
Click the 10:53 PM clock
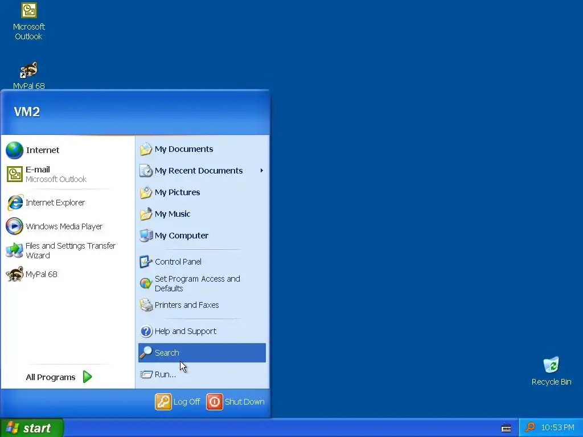(557, 427)
